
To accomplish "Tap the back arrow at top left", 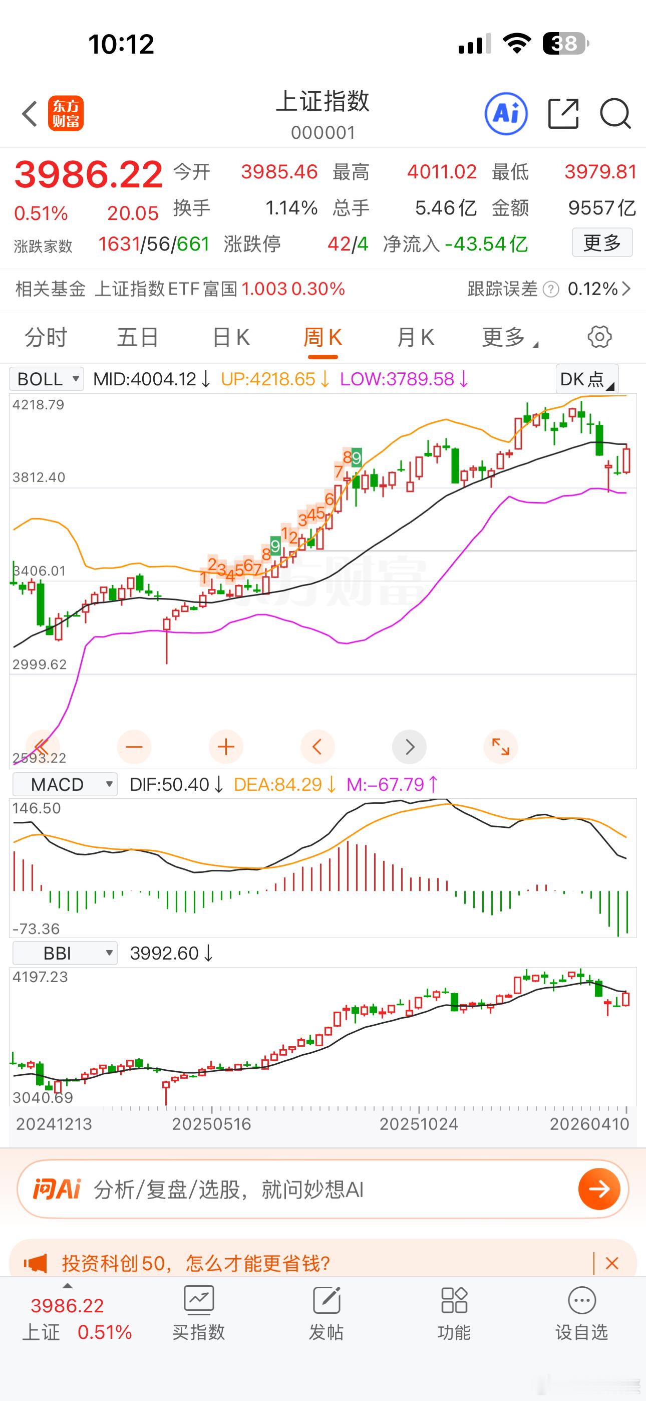I will pos(30,114).
